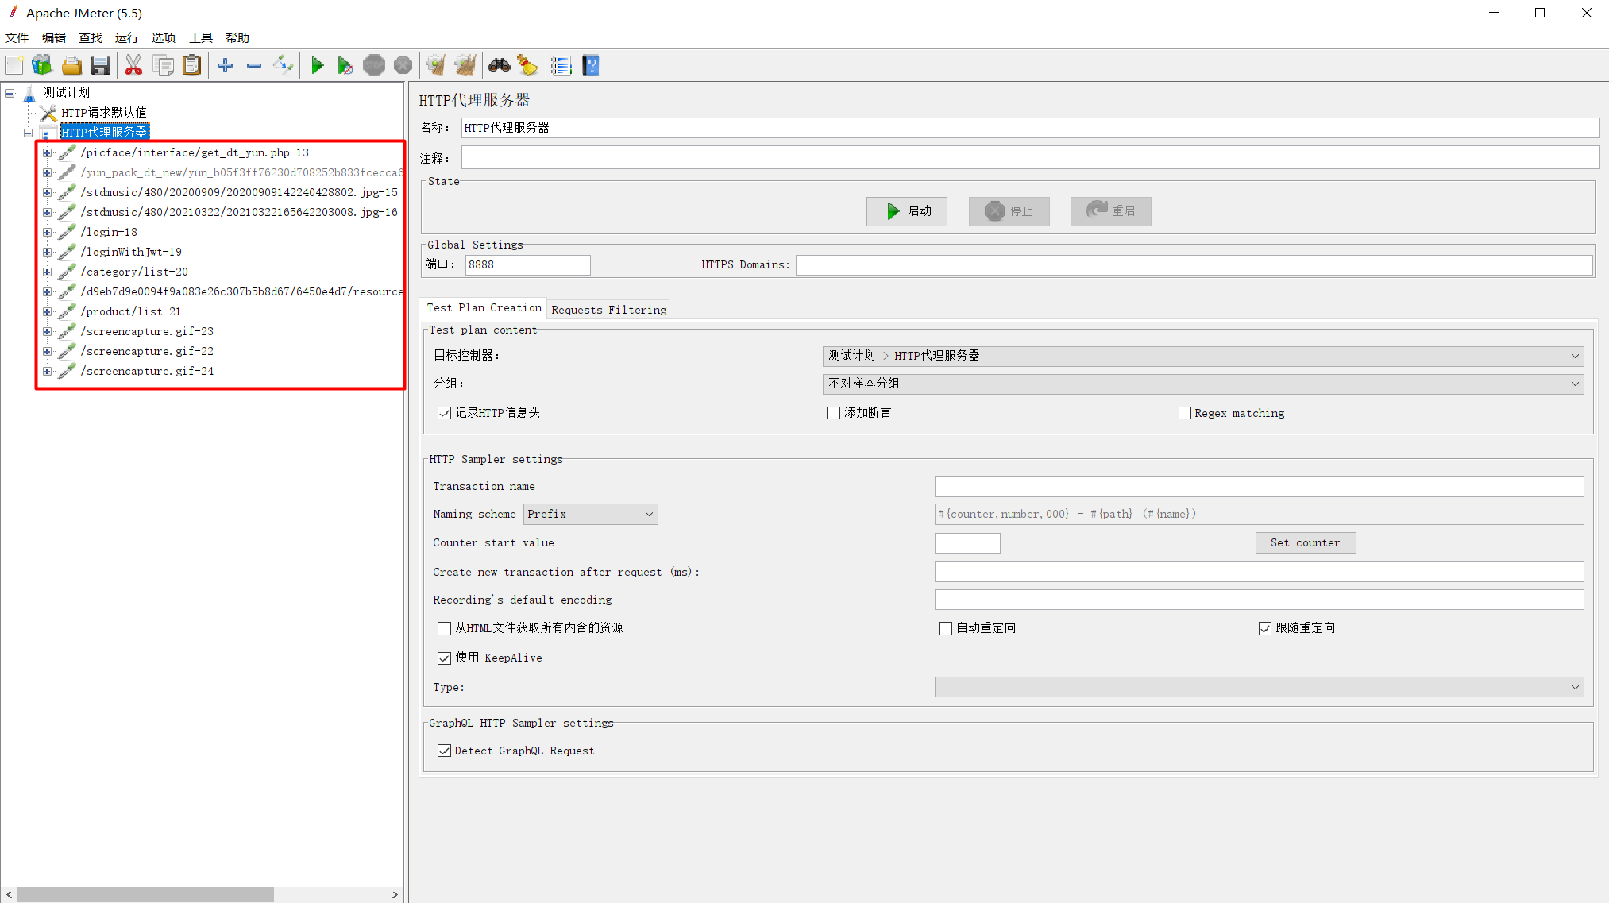Select the HTTP请求默认值 tree node
The height and width of the screenshot is (903, 1609).
(x=104, y=113)
